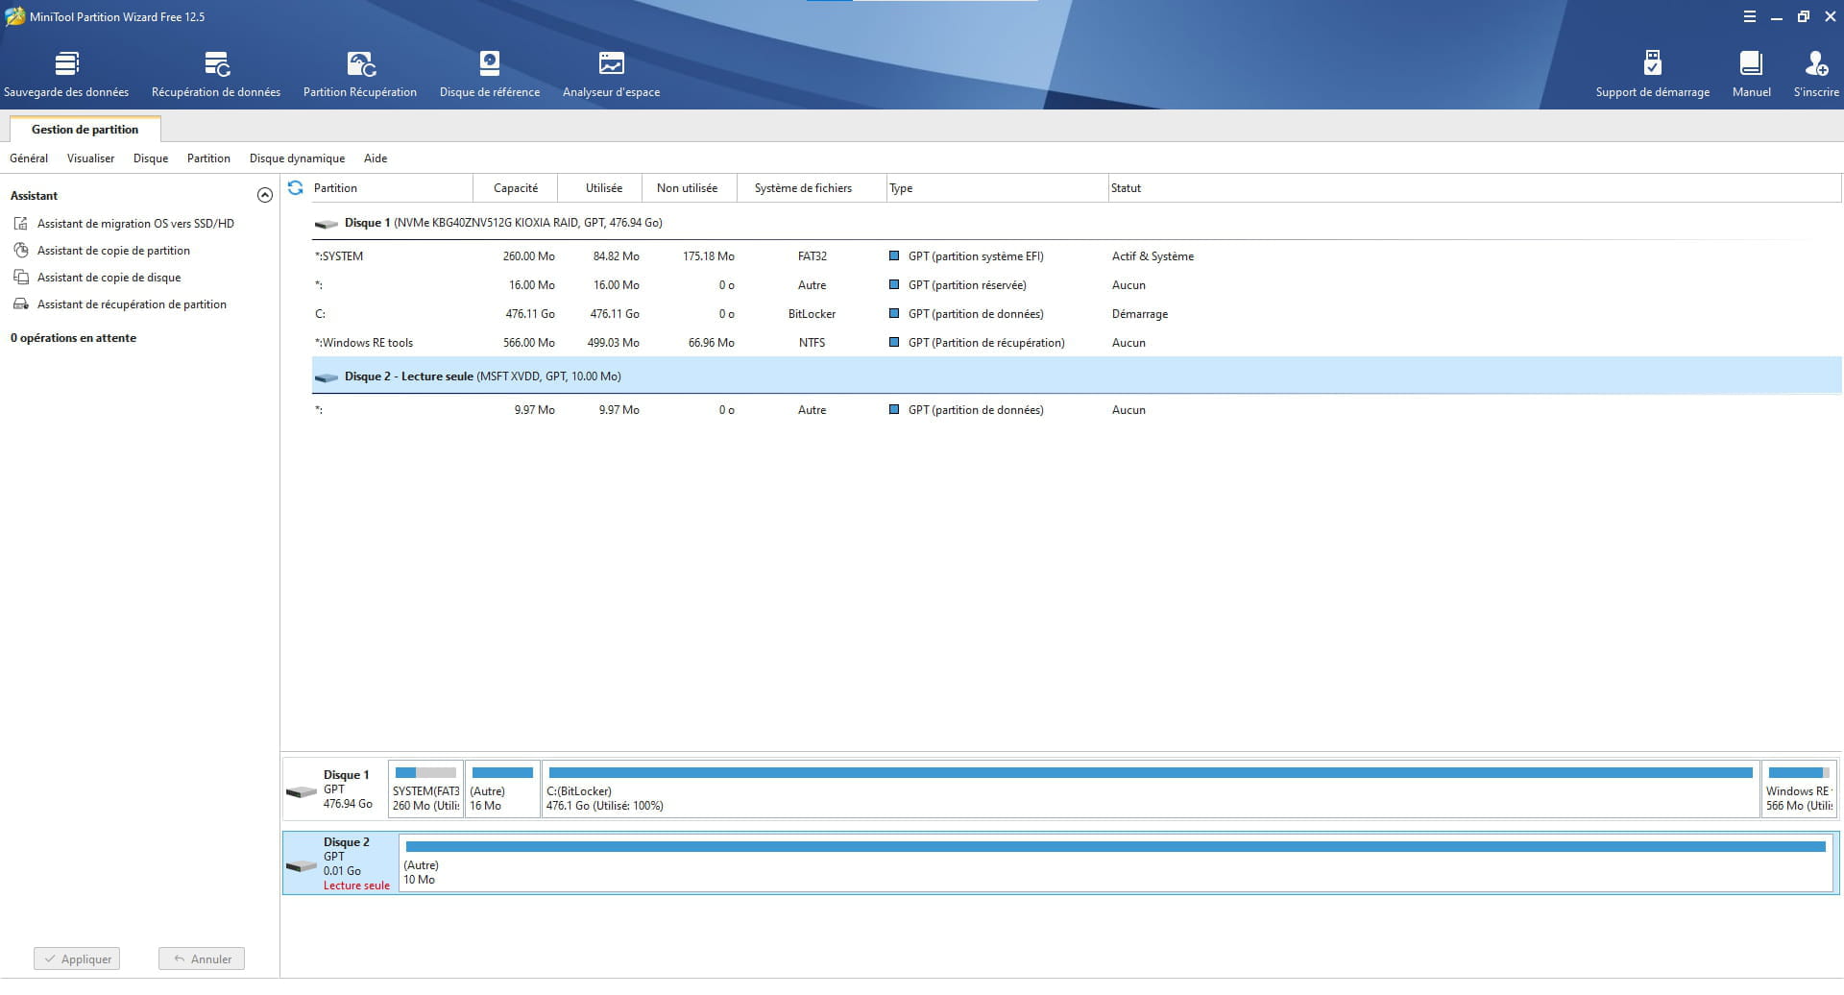Image resolution: width=1844 pixels, height=995 pixels.
Task: Click the copie de disque icon
Action: [x=21, y=278]
